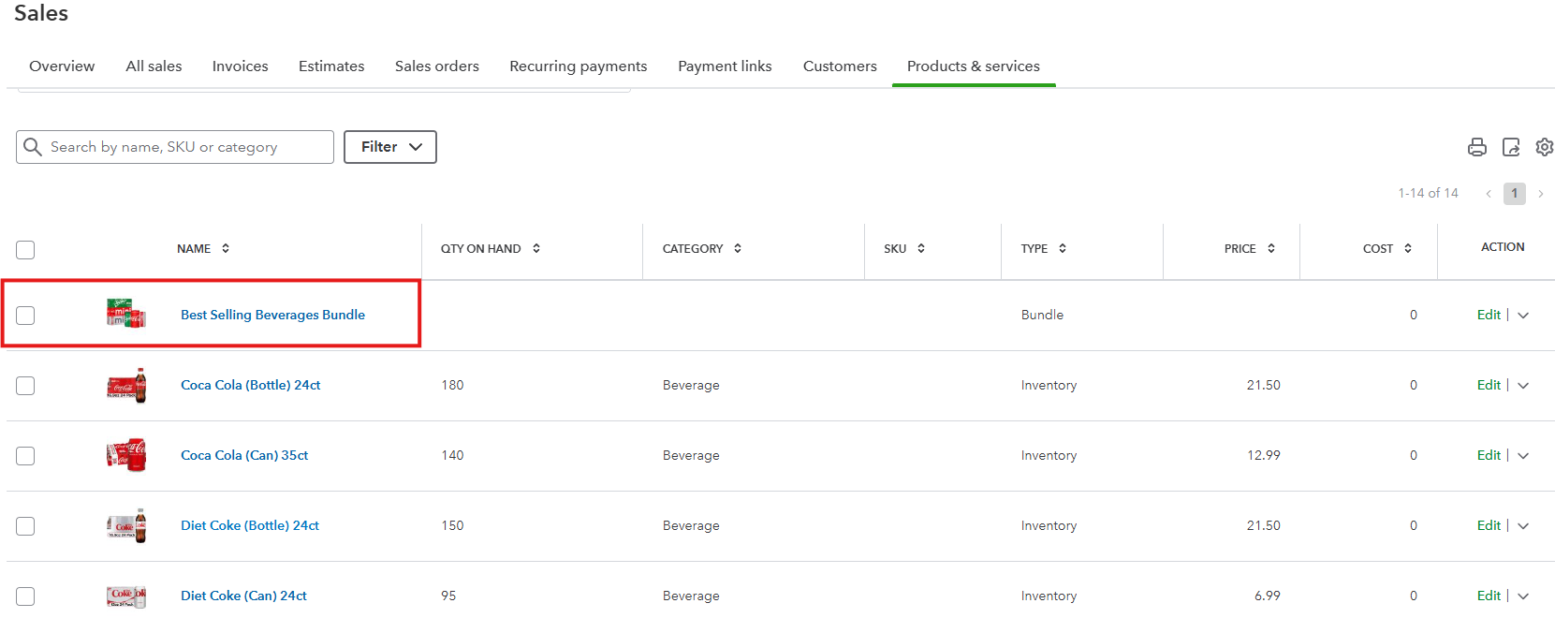Sort by Price column arrows
Image resolution: width=1555 pixels, height=618 pixels.
click(x=1271, y=248)
